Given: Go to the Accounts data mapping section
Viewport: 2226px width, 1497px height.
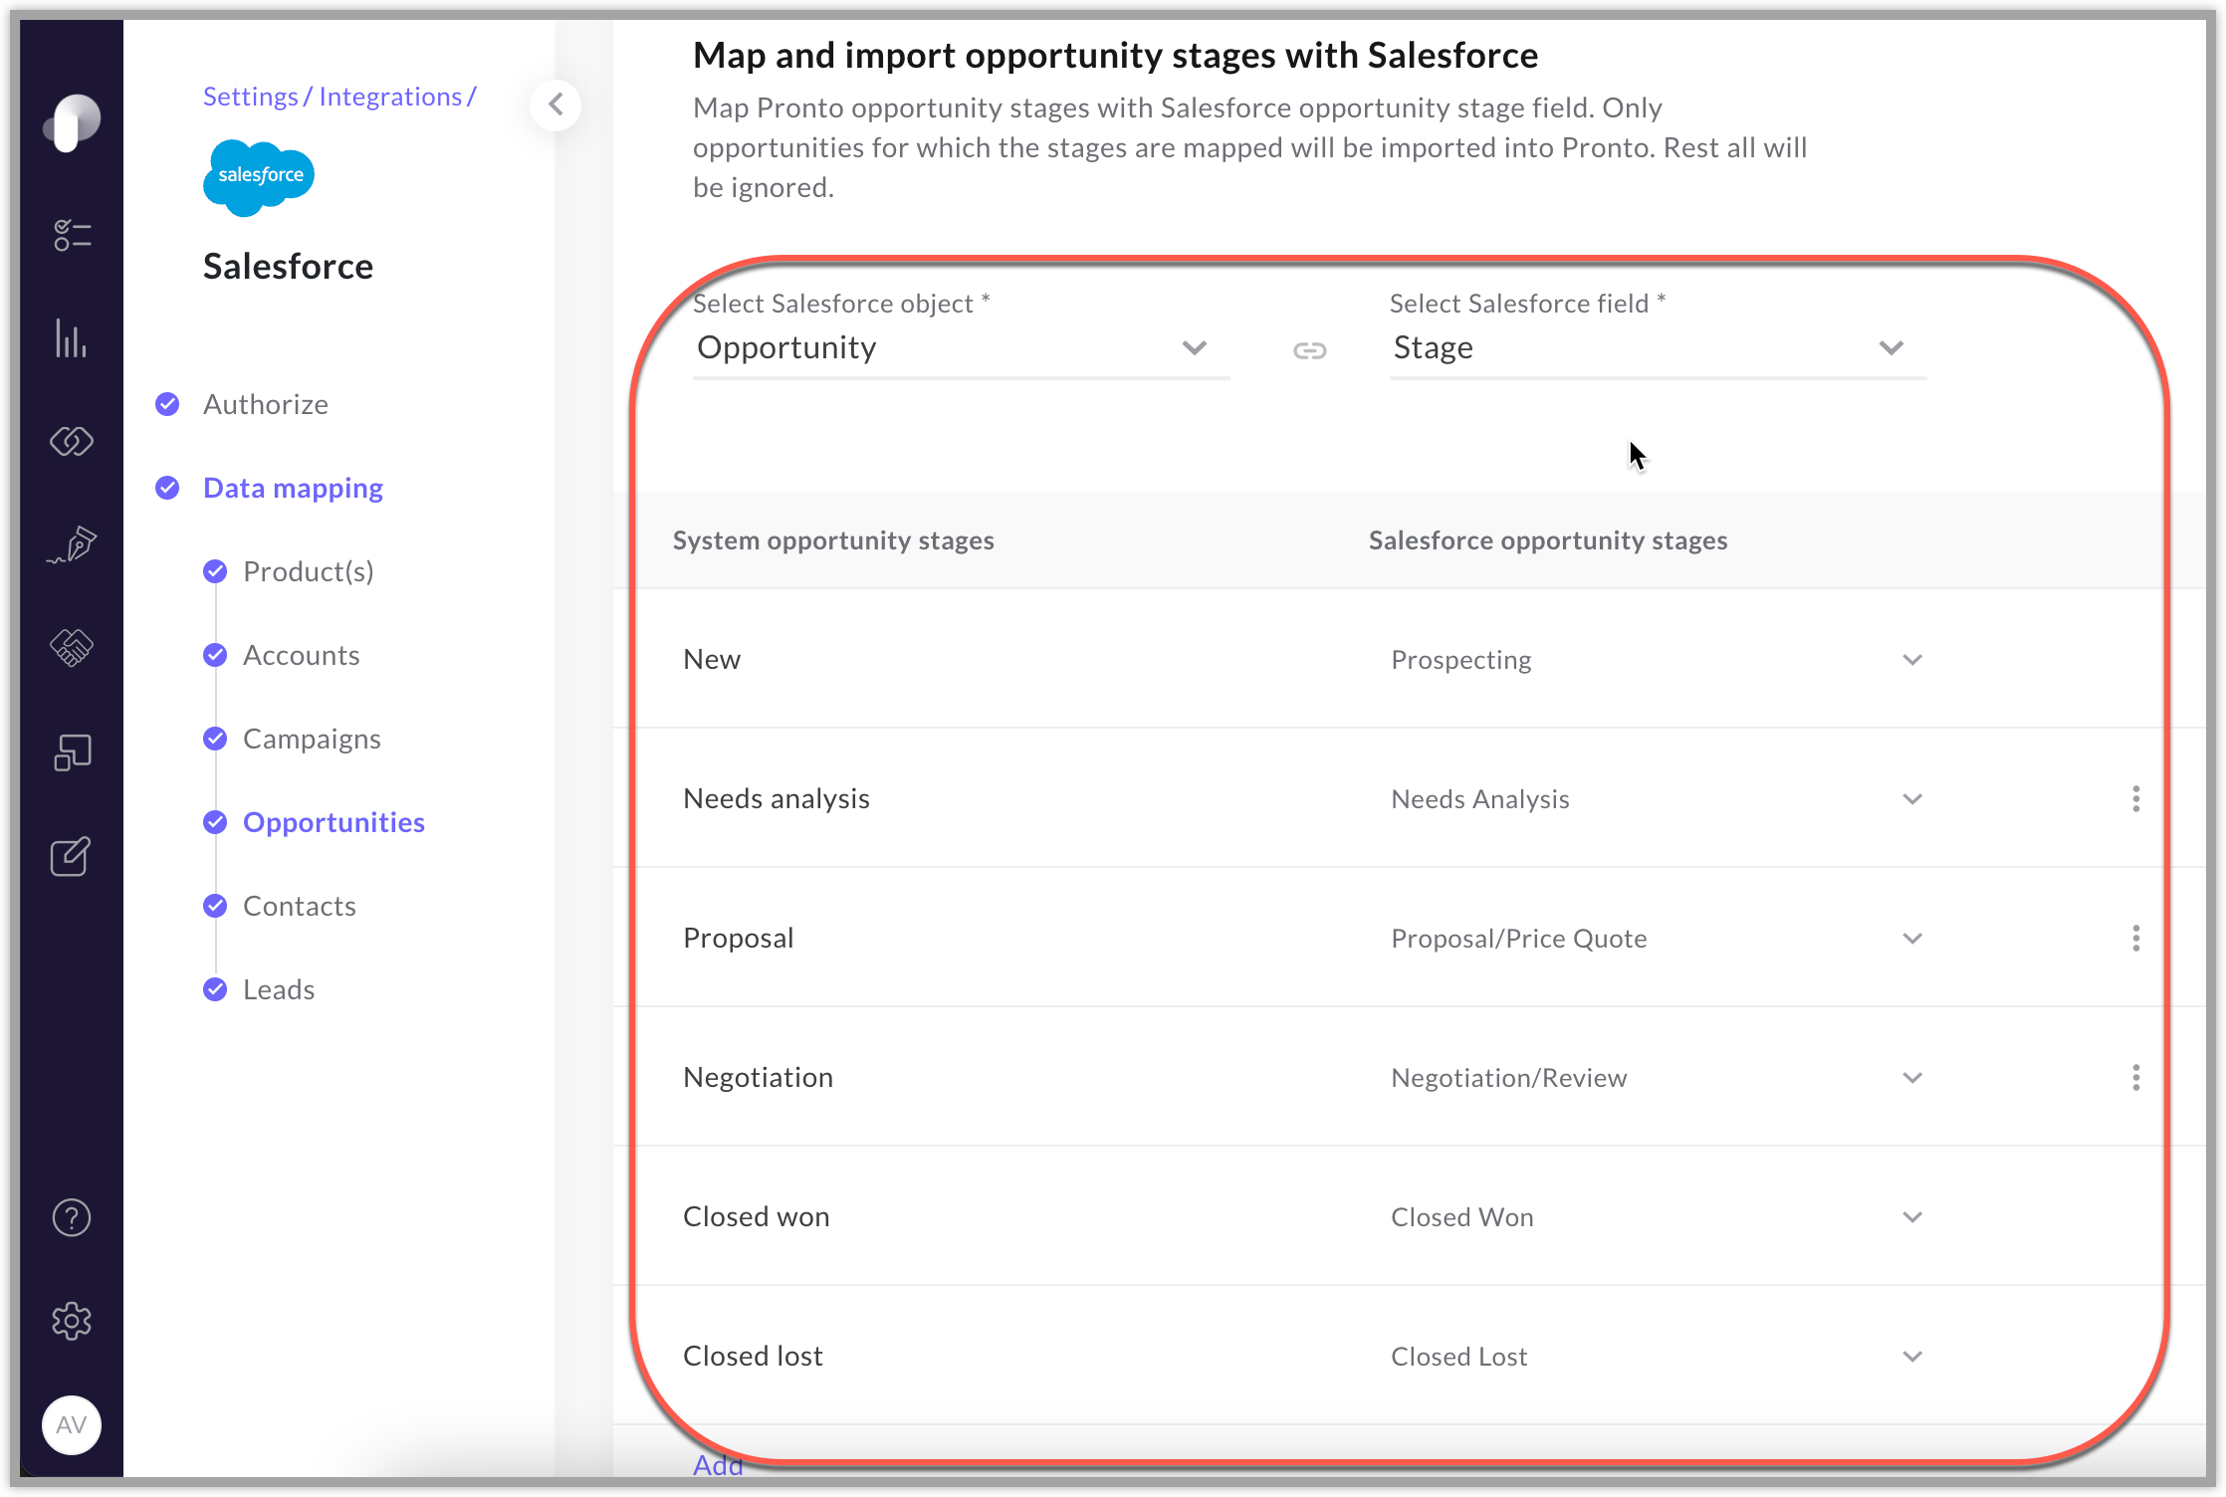Looking at the screenshot, I should click(302, 655).
